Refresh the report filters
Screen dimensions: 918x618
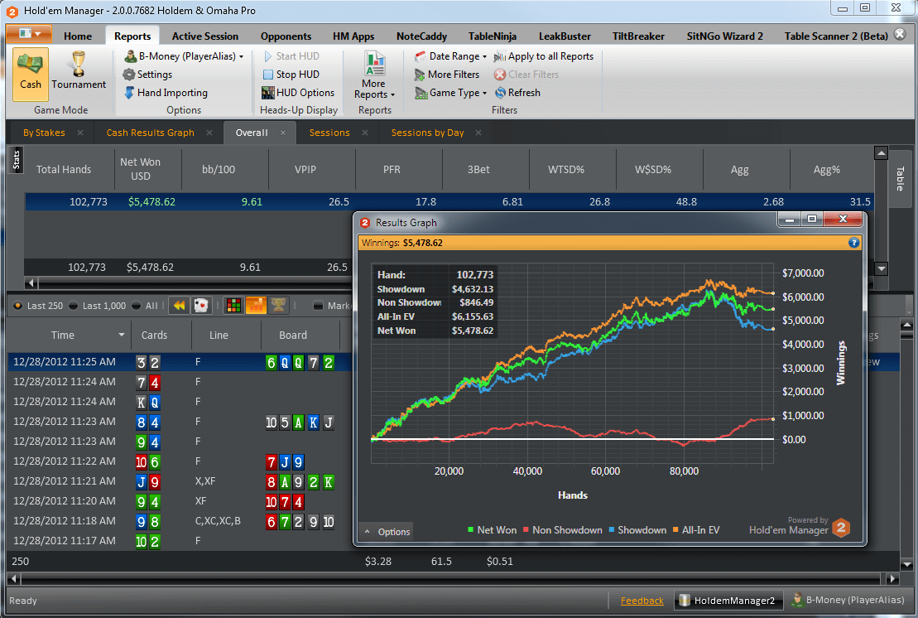[x=517, y=93]
